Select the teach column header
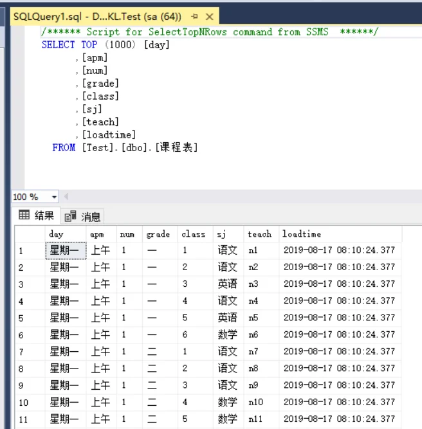This screenshot has width=422, height=429. pos(261,234)
